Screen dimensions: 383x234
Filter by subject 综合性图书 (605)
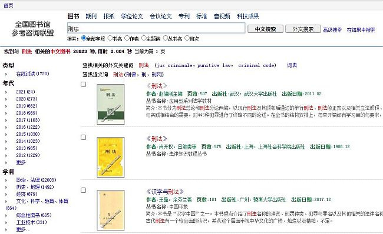click(34, 215)
